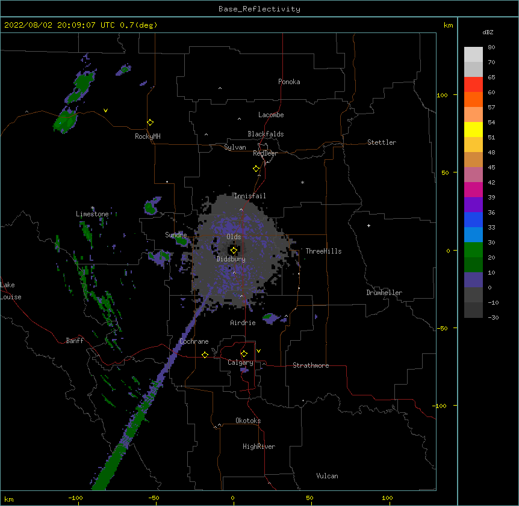Click the Base_Reflectivity title text

[259, 9]
